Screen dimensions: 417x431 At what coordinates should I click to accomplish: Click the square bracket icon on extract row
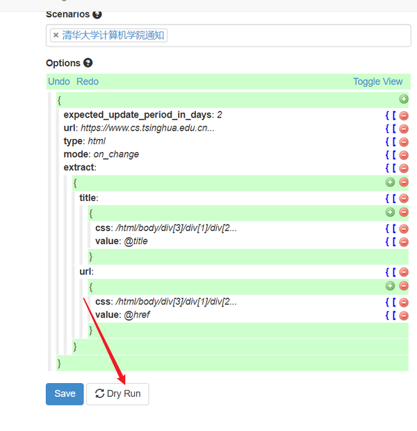(394, 168)
